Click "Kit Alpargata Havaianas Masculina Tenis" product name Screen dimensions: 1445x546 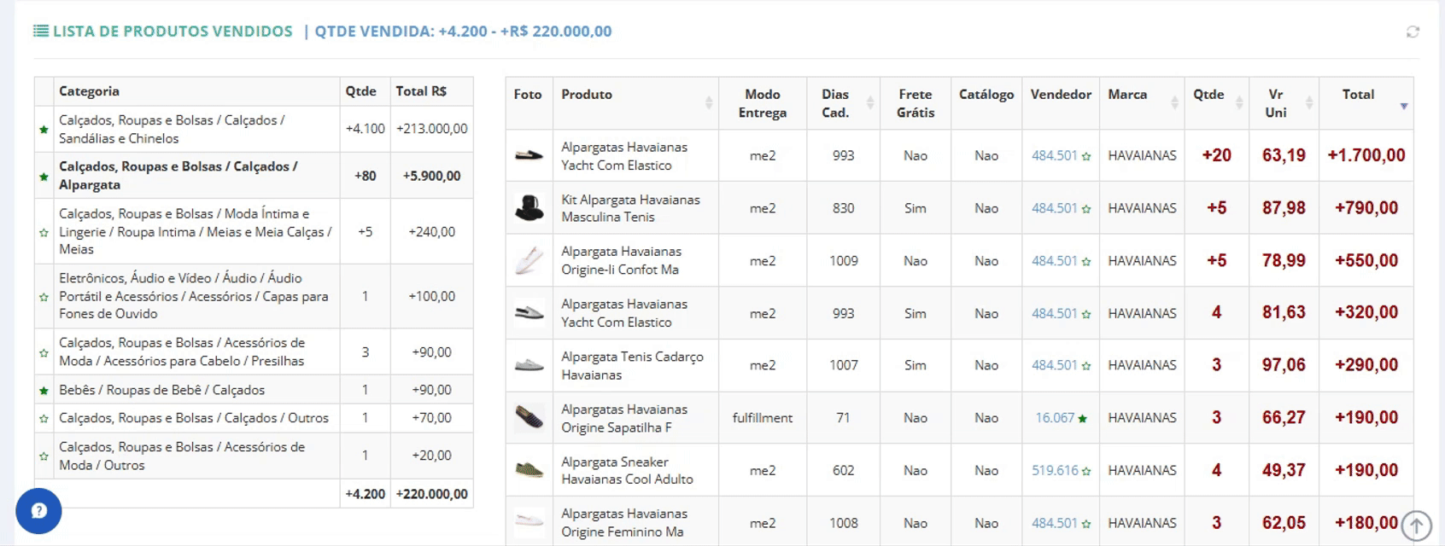(x=630, y=208)
